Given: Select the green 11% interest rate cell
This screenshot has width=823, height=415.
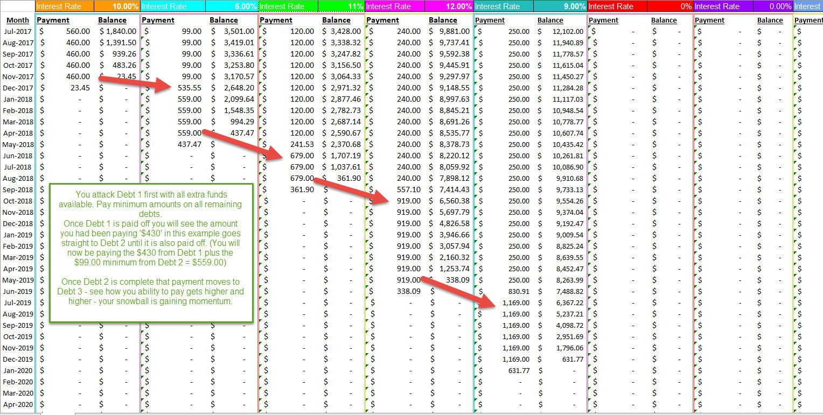Looking at the screenshot, I should (341, 6).
